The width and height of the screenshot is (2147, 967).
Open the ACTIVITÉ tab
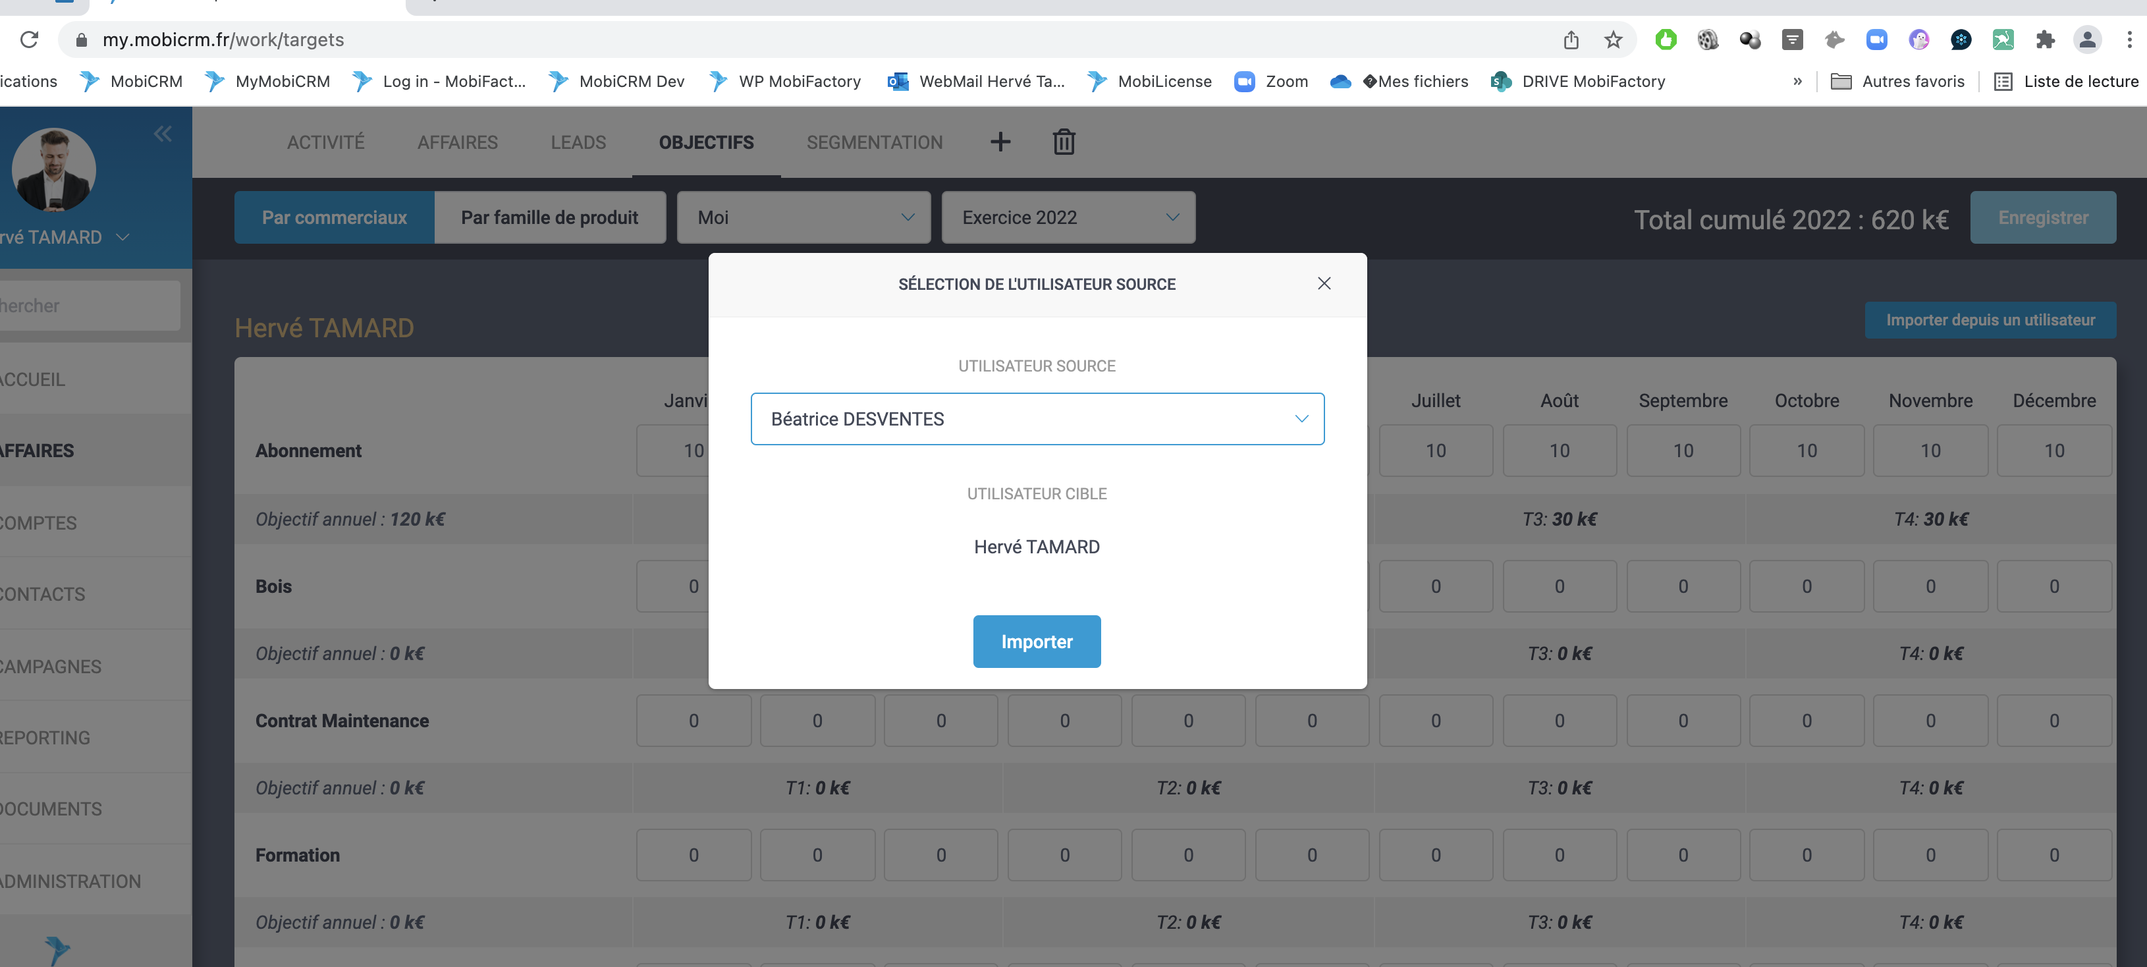[x=325, y=142]
